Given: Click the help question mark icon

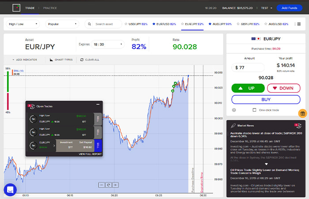Looking at the screenshot, I should 234,110.
